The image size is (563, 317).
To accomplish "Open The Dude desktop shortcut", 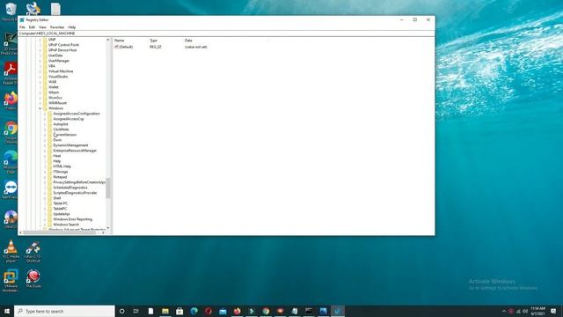I will [x=33, y=278].
